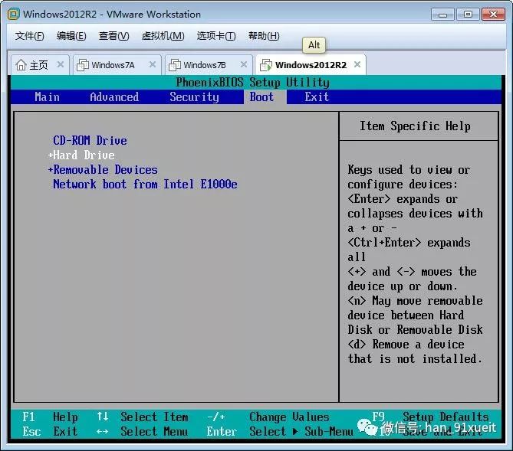513x451 pixels.
Task: Click F1 Help in the footer
Action: [x=50, y=417]
